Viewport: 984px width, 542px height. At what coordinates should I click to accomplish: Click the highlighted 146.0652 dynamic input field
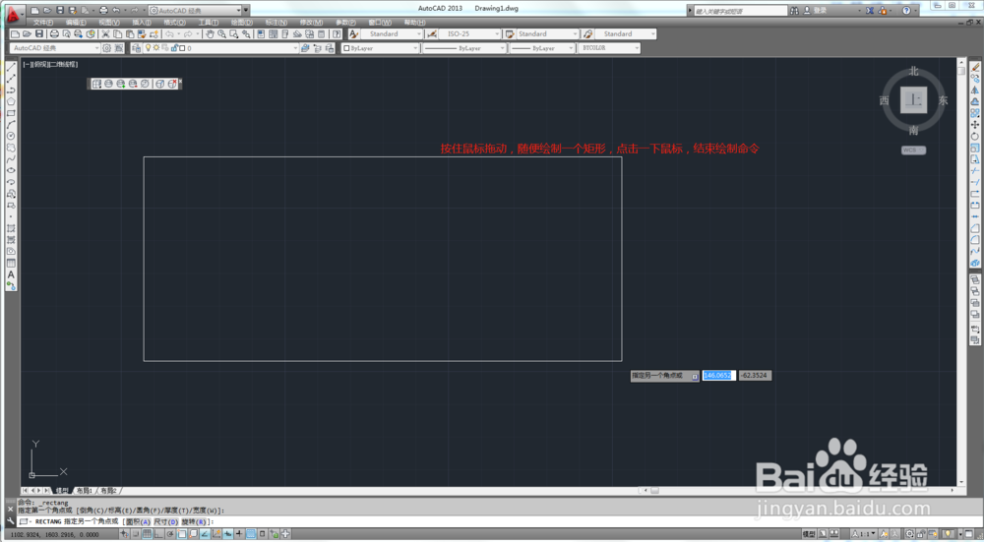pyautogui.click(x=718, y=375)
